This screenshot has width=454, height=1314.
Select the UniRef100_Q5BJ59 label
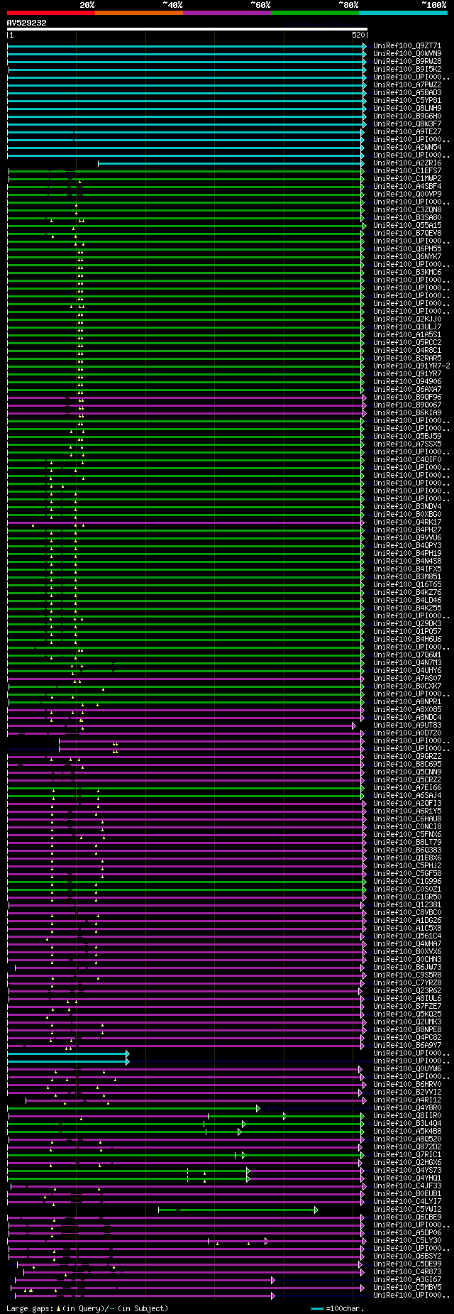point(407,436)
